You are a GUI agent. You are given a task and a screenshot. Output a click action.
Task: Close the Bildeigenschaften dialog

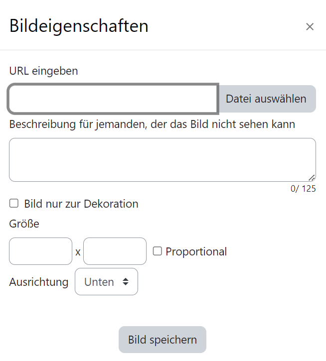310,27
